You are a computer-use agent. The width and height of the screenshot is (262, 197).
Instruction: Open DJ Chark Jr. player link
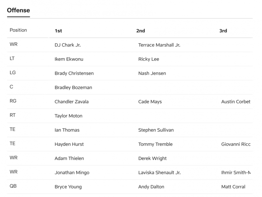pos(68,45)
